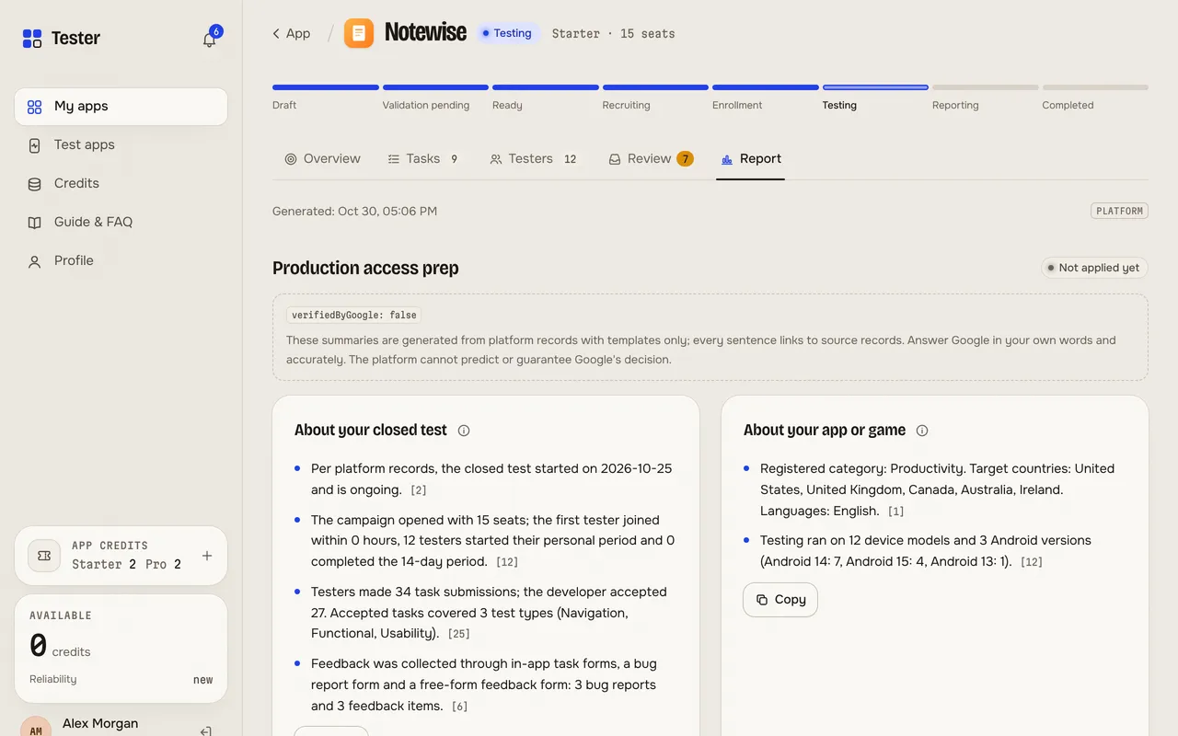Click the Alex Morgan avatar

click(x=36, y=728)
